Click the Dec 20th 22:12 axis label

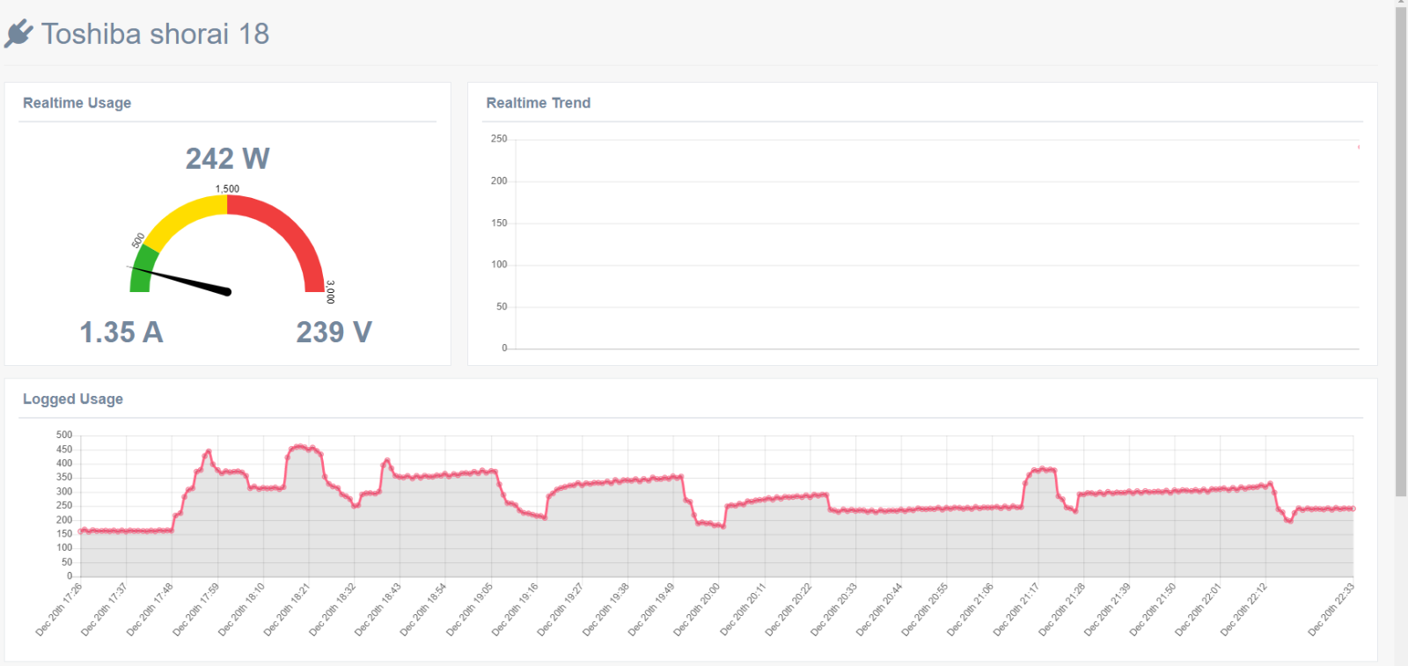point(1244,609)
